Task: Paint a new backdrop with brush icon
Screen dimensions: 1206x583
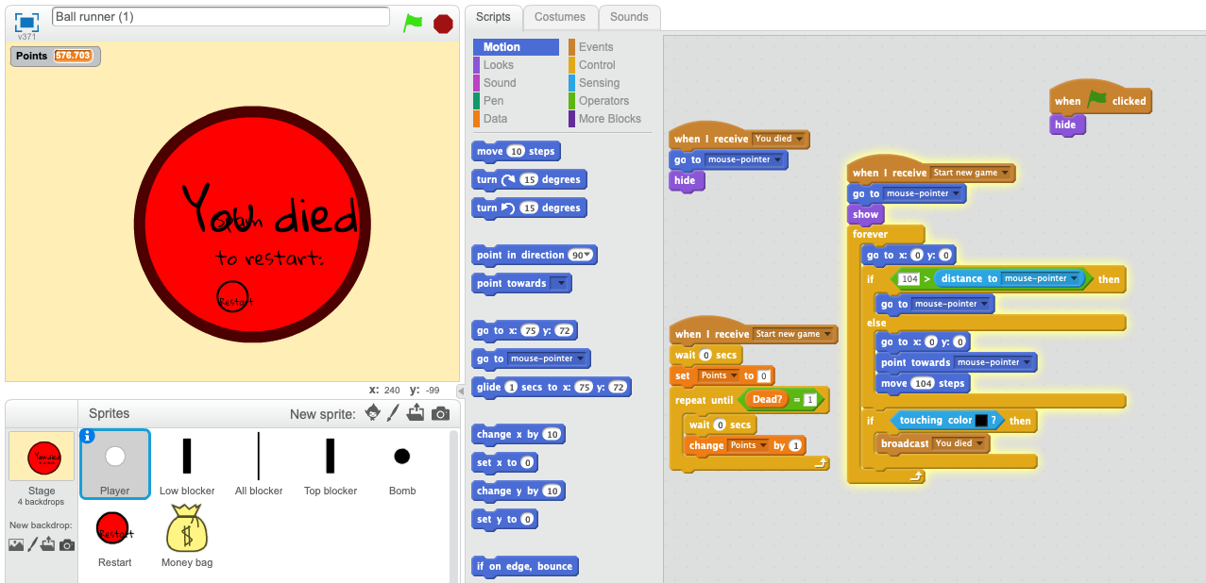Action: [33, 544]
